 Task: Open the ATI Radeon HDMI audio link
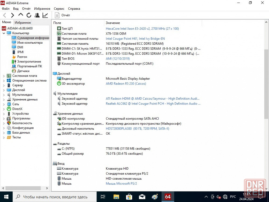pyautogui.click(x=153, y=99)
